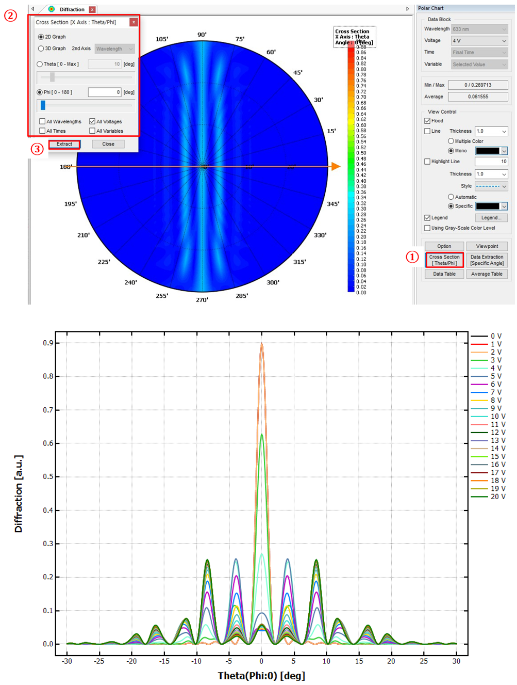
Task: Select the 3D Graph radio button
Action: pos(41,49)
